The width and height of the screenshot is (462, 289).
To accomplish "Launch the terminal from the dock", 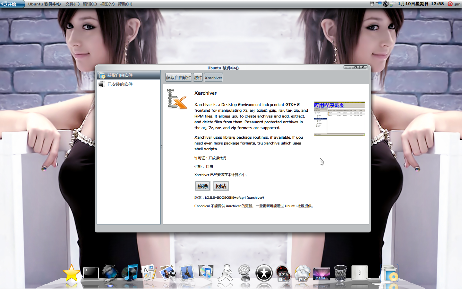I will [x=91, y=273].
